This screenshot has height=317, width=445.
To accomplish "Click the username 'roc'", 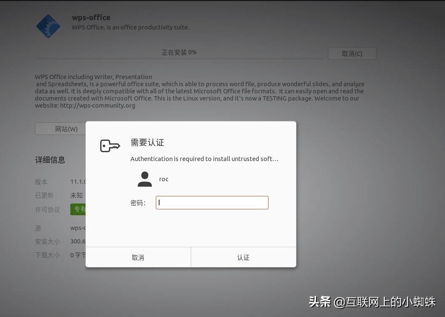I will [x=164, y=180].
